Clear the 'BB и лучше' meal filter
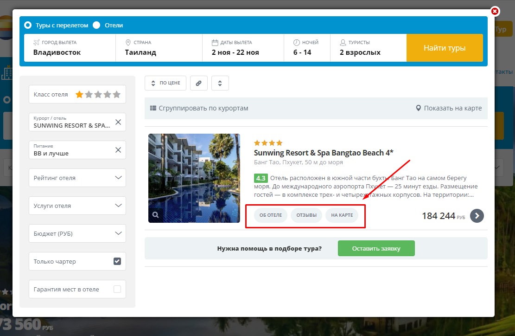The width and height of the screenshot is (515, 336). (x=118, y=150)
